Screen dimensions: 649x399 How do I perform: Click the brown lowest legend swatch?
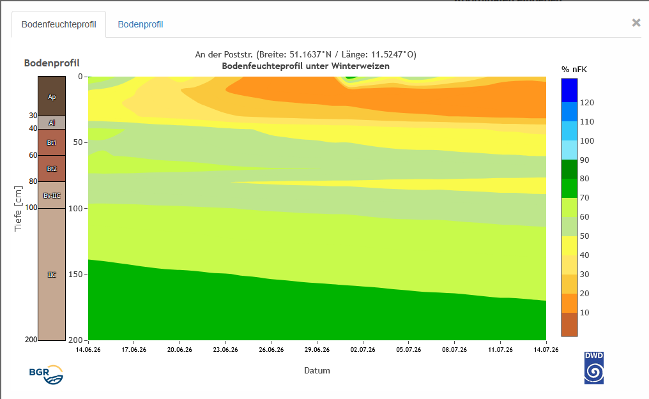click(x=569, y=324)
